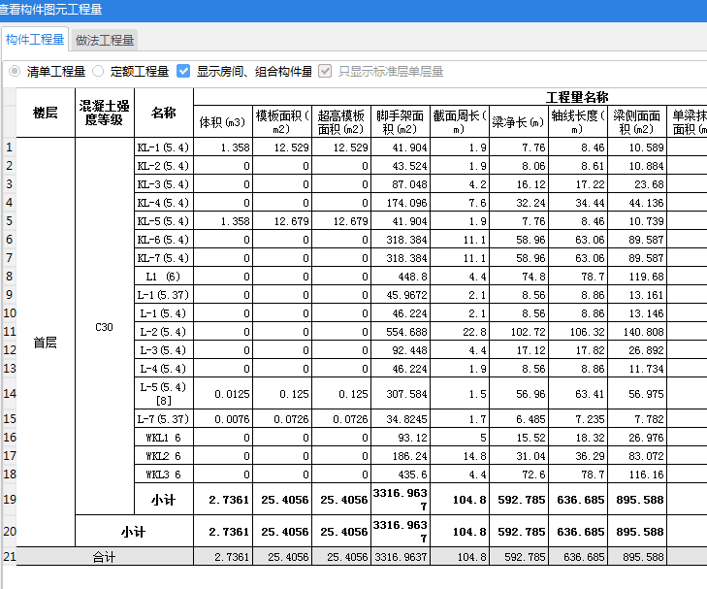
Task: Select the WKL1 6 name cell
Action: pos(164,438)
